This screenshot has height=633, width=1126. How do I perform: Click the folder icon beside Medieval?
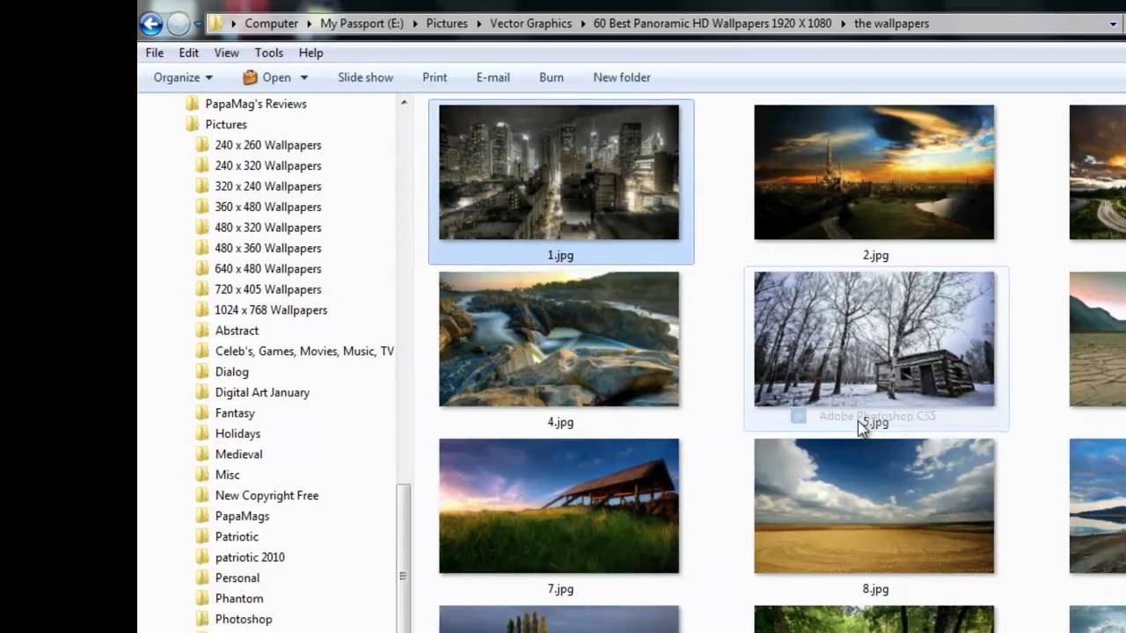click(201, 455)
